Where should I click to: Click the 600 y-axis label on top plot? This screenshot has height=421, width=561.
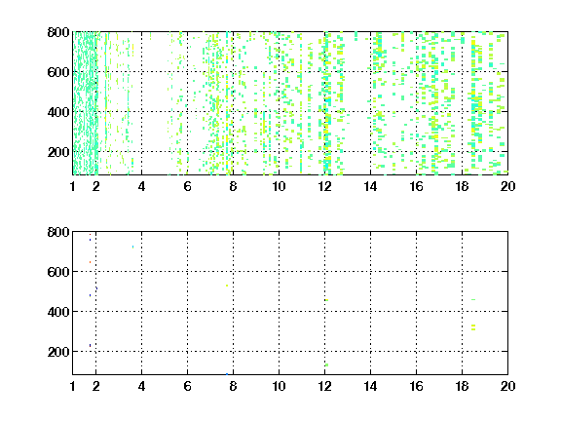click(x=58, y=72)
